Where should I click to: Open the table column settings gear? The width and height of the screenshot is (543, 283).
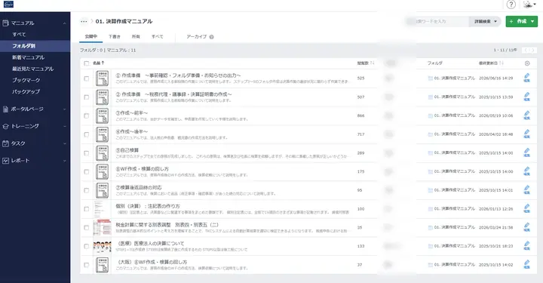coord(527,63)
